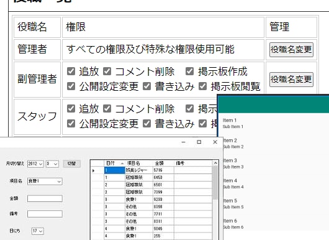The width and height of the screenshot is (329, 240).
Task: Select the amount cell 8398
Action: coord(163,207)
